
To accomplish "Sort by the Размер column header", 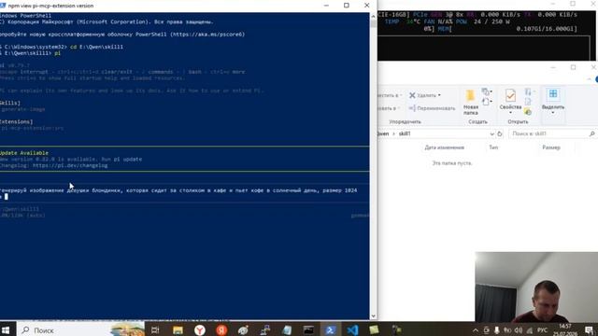I will (x=551, y=147).
